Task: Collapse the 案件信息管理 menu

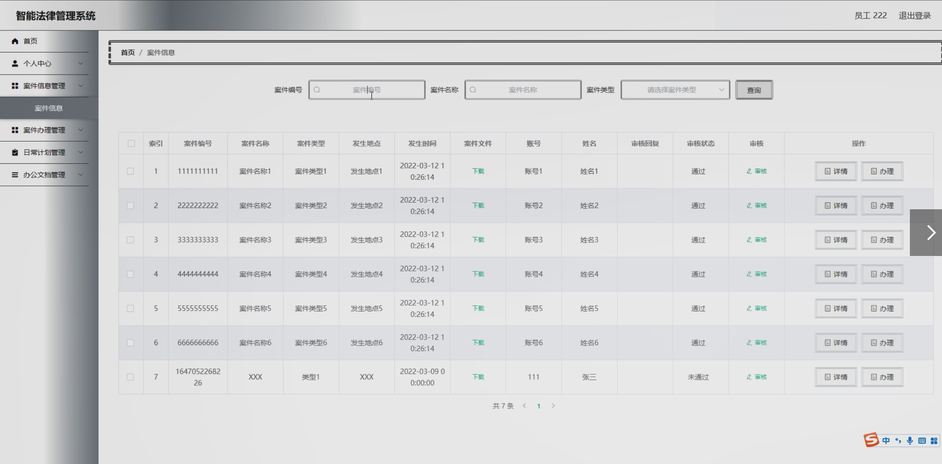Action: click(44, 86)
